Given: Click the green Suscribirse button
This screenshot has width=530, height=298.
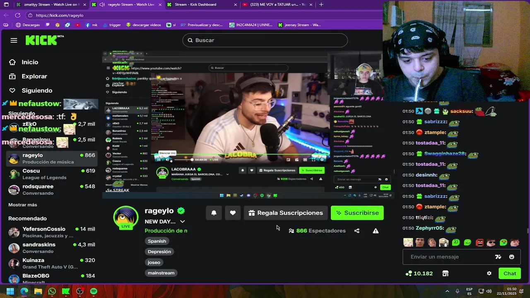Looking at the screenshot, I should (357, 213).
